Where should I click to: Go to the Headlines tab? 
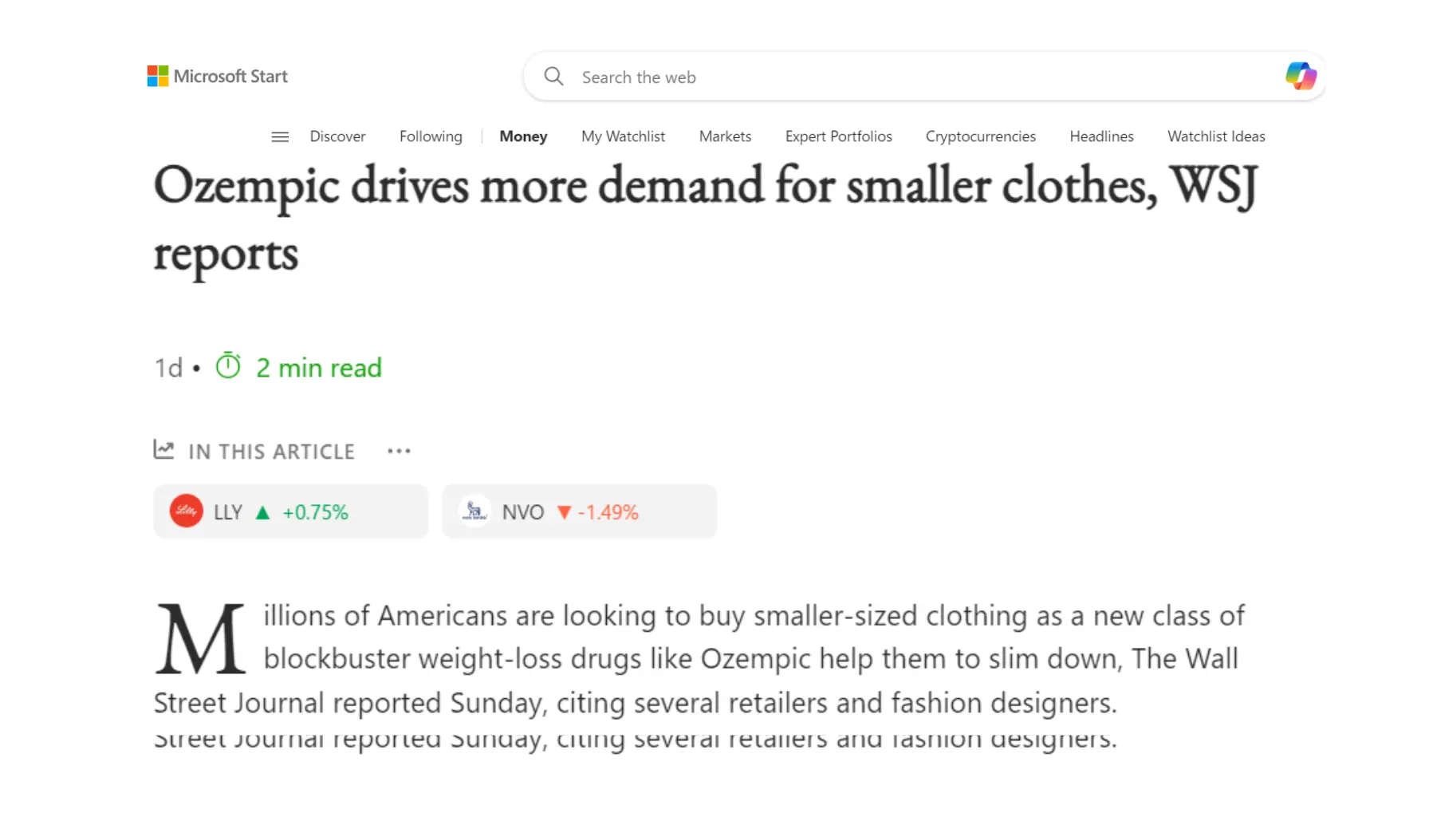coord(1101,136)
